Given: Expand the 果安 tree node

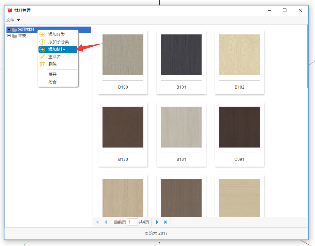Looking at the screenshot, I should coord(9,36).
